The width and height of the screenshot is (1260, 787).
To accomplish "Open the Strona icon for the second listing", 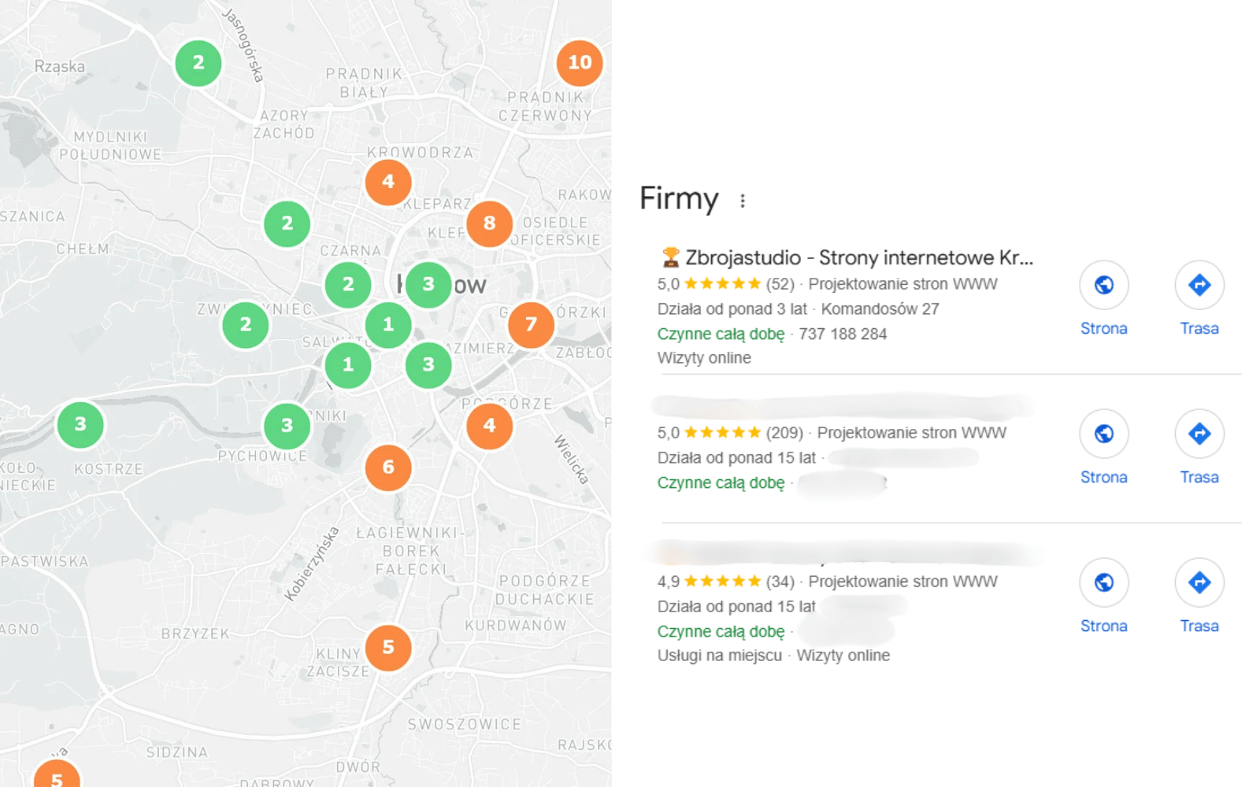I will [1104, 434].
